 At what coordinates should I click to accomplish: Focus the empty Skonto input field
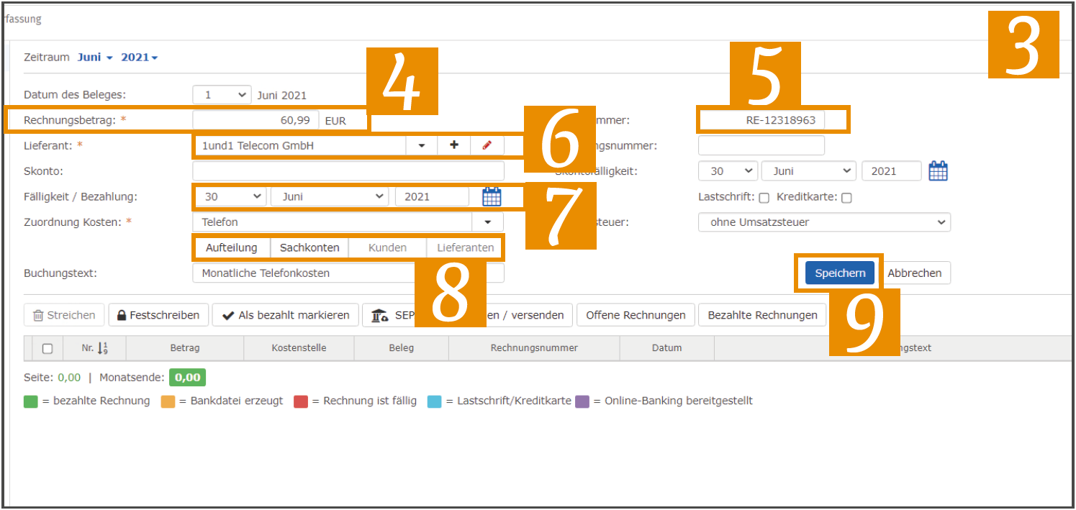click(x=348, y=171)
